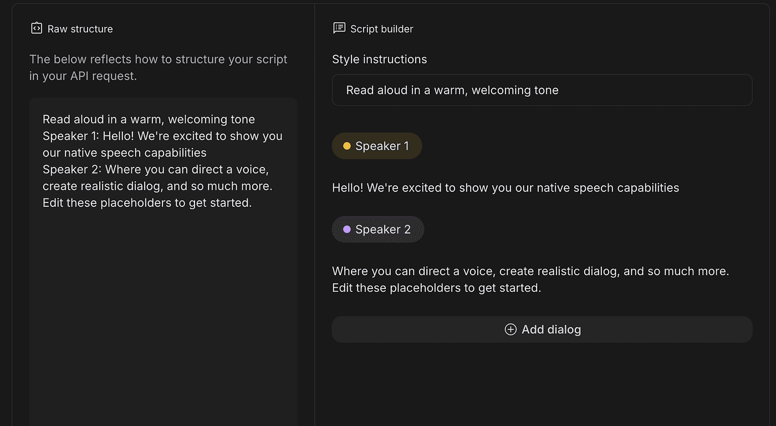
Task: Select the Script builder heading
Action: (381, 29)
